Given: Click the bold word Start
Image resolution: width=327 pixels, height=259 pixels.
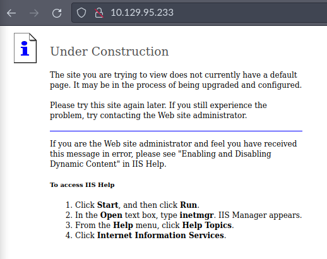Looking at the screenshot, I should pos(107,205).
